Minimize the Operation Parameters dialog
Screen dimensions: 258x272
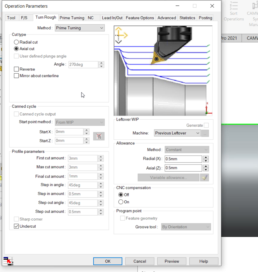(x=177, y=6)
